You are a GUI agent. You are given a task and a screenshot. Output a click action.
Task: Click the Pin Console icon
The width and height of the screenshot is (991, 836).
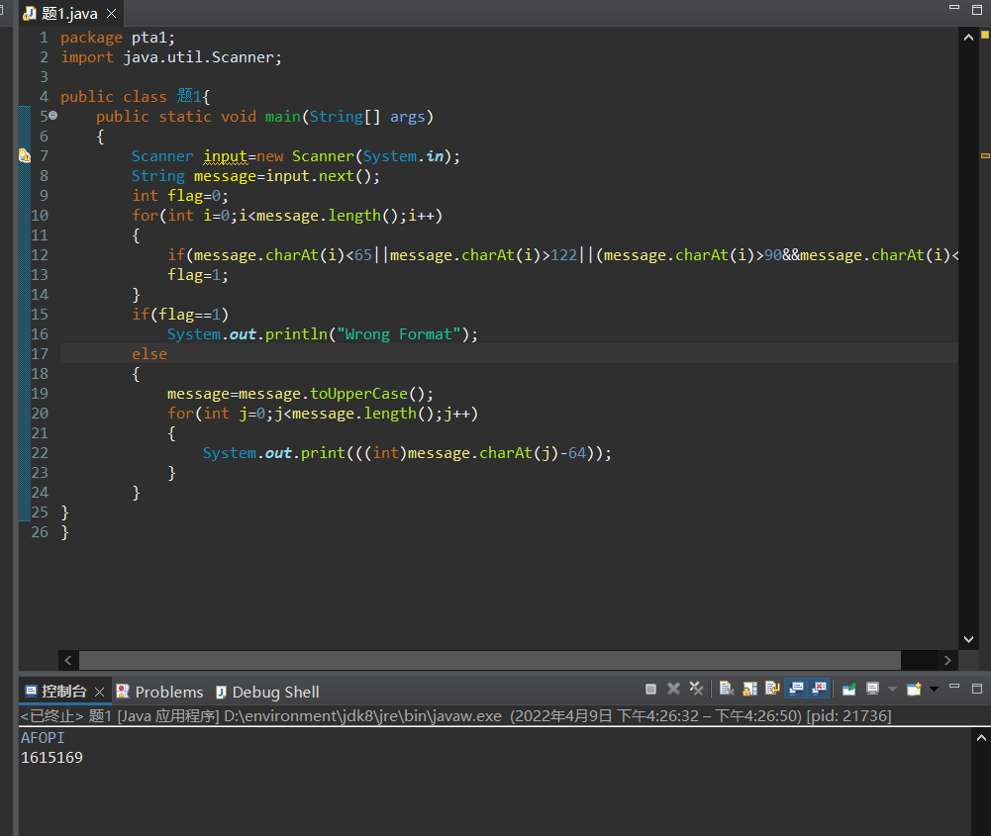point(848,689)
